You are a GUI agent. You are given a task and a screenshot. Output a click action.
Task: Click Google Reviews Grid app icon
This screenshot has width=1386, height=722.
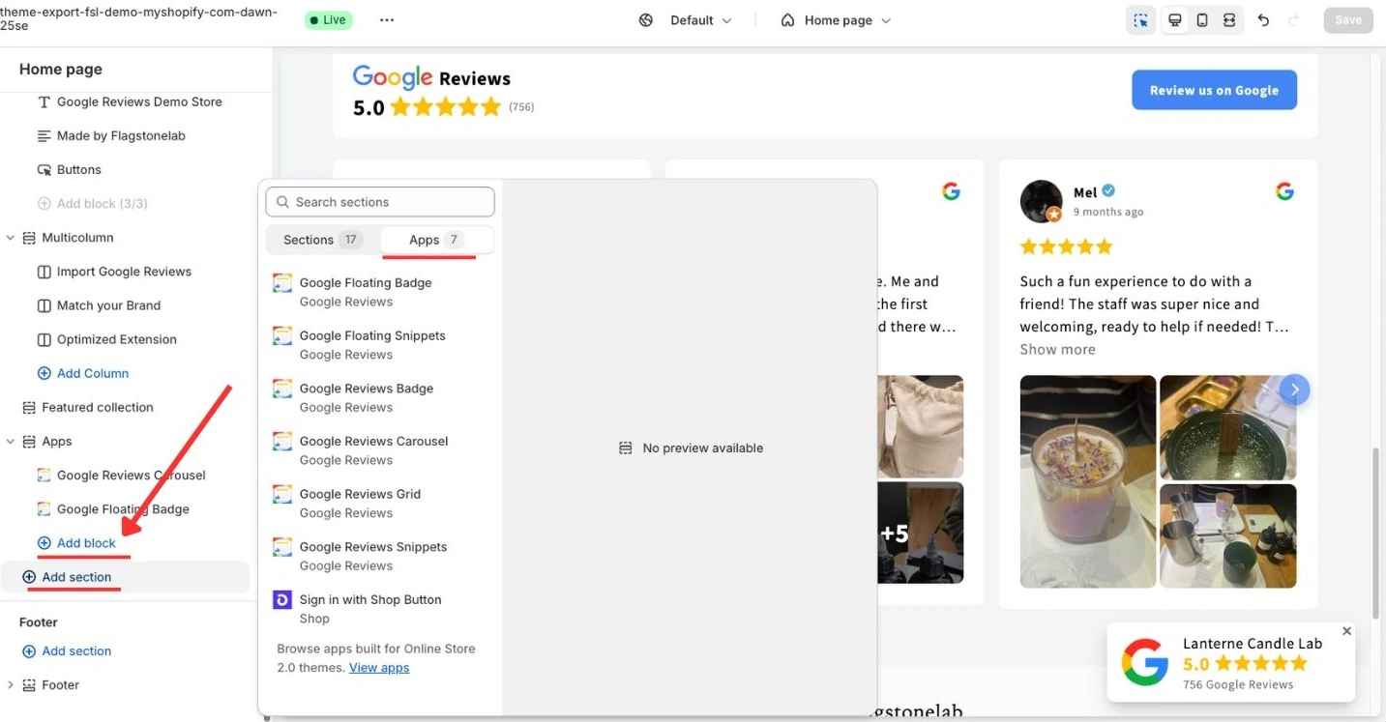click(282, 494)
